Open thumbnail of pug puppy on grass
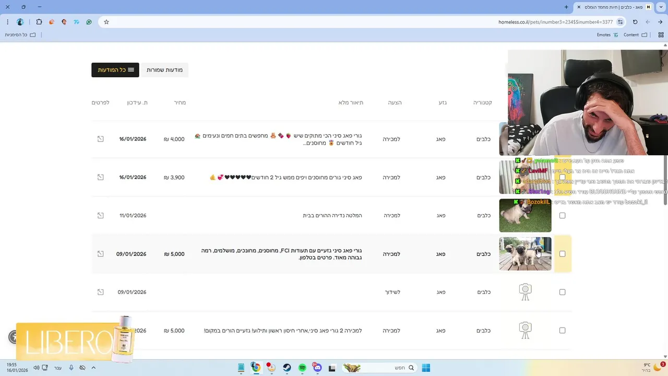Screen dimensions: 668x376 pos(525,215)
